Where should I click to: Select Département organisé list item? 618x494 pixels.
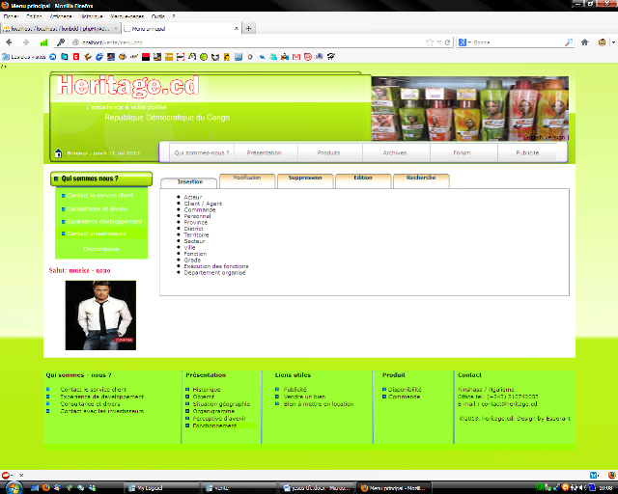(x=214, y=273)
